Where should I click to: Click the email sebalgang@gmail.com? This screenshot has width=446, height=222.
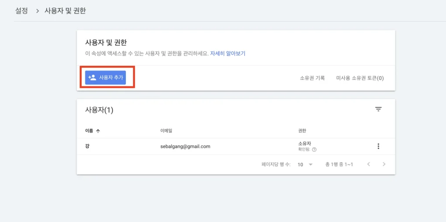click(x=185, y=147)
